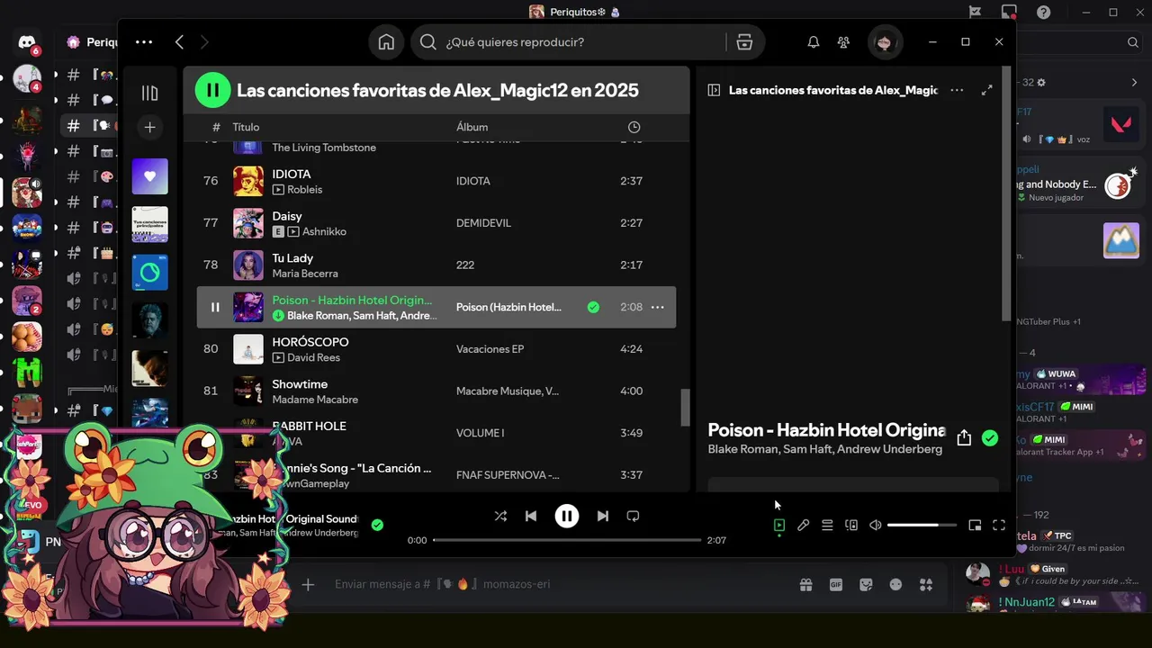The image size is (1152, 648).
Task: Open artists link under Now Playing title
Action: coord(825,449)
